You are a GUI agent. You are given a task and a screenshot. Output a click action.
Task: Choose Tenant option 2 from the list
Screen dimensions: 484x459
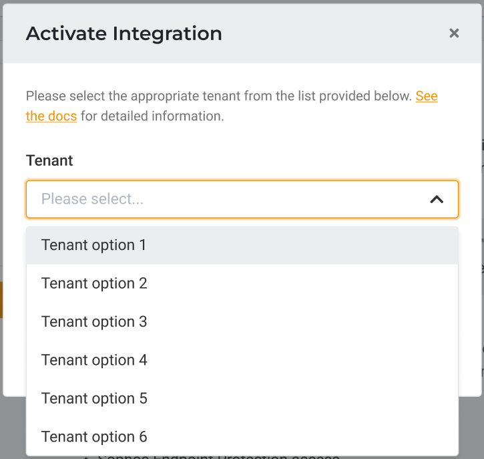pos(94,283)
